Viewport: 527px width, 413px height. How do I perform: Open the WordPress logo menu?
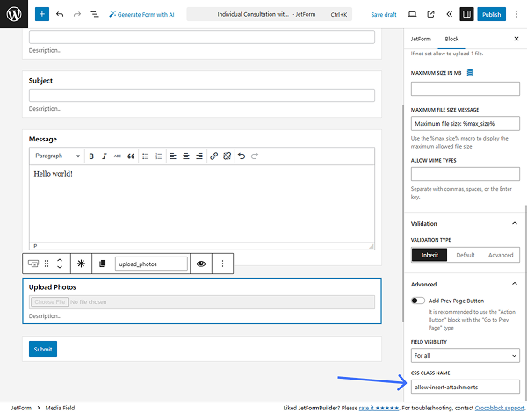coord(14,14)
